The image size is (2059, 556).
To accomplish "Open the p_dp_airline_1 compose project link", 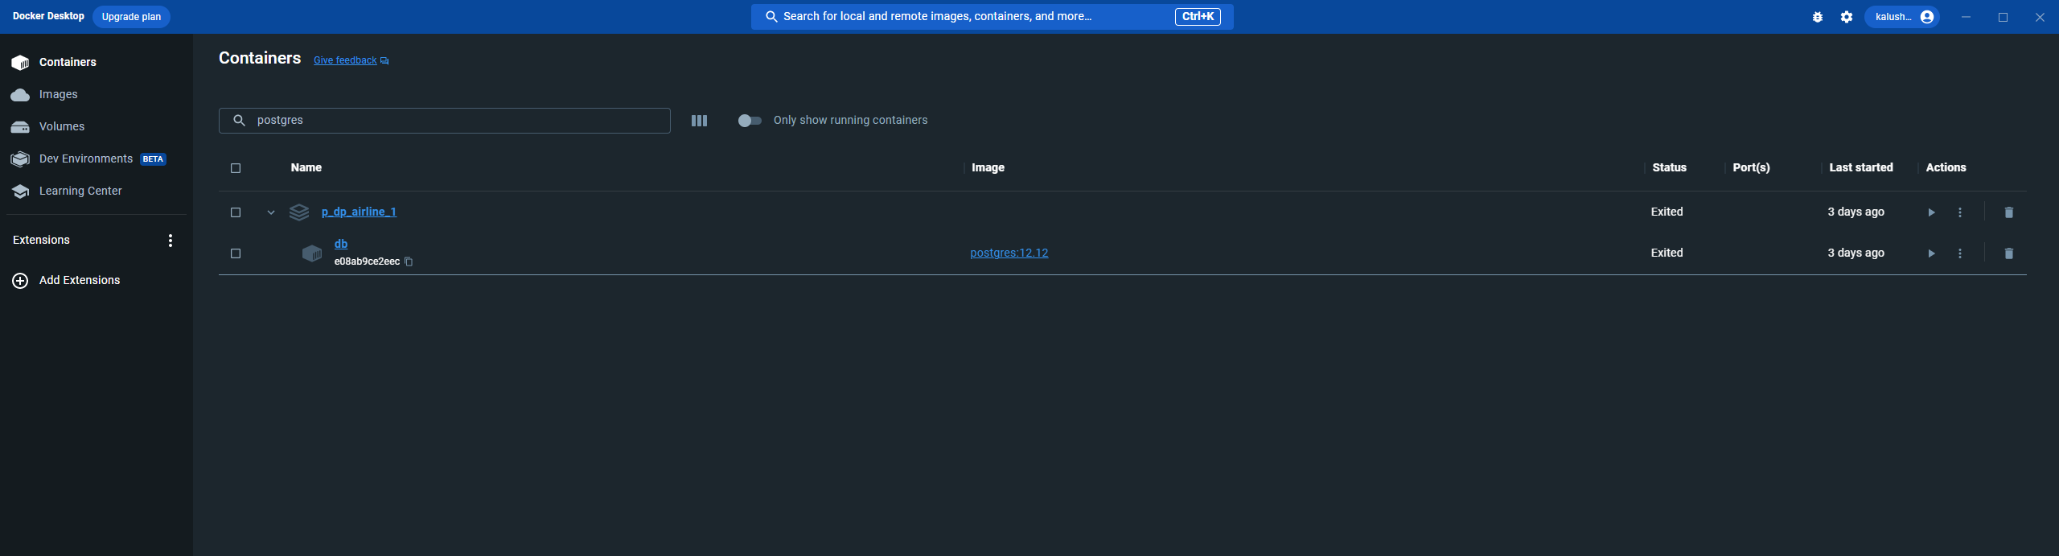I will tap(359, 212).
